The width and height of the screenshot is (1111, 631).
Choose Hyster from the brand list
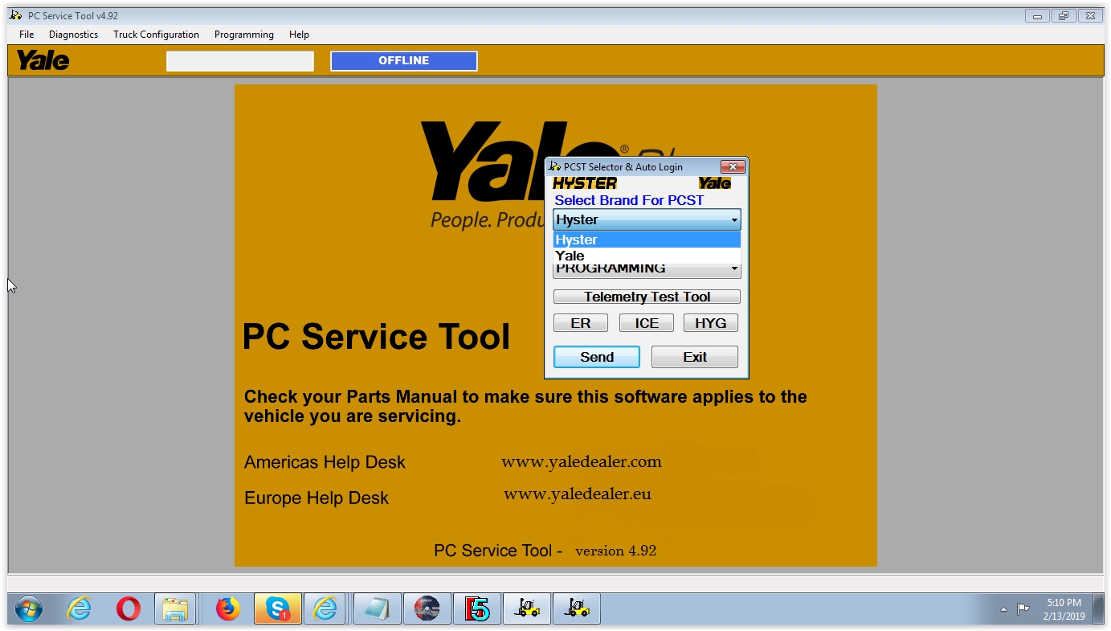click(x=647, y=240)
